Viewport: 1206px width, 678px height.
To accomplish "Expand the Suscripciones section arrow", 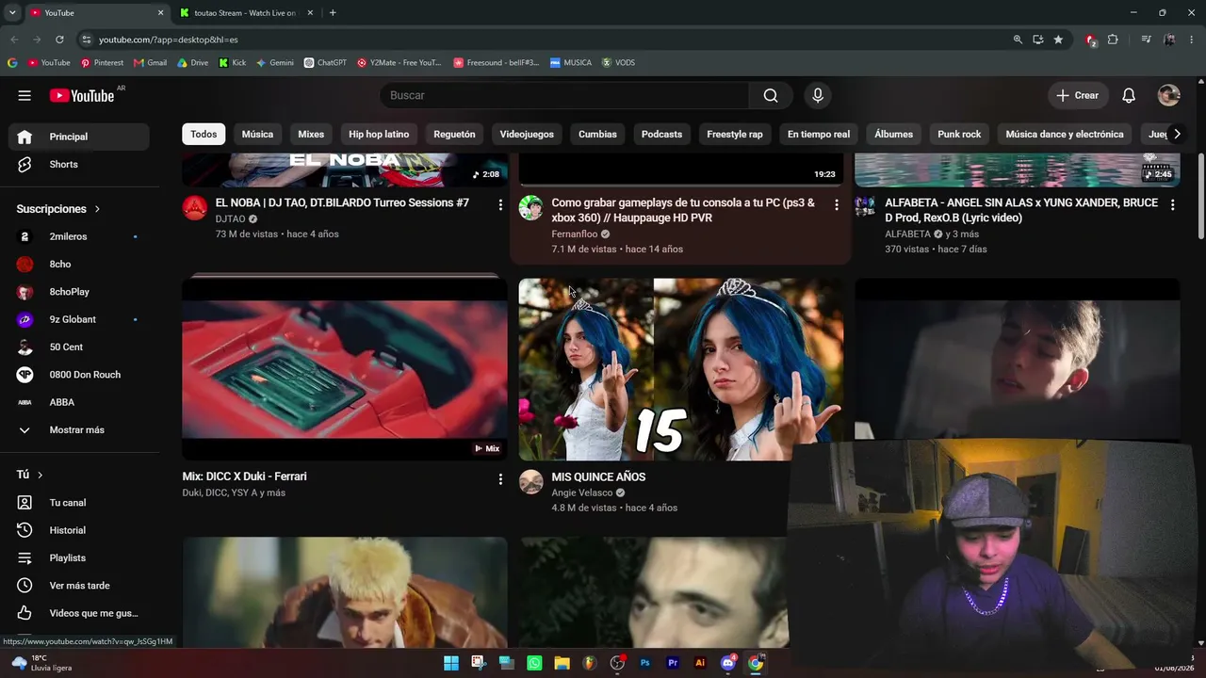I will tap(97, 209).
